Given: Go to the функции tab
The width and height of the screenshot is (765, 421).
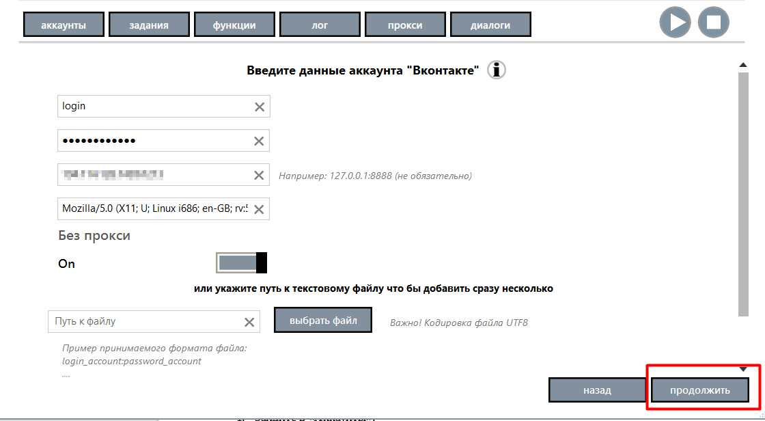Looking at the screenshot, I should (x=234, y=25).
